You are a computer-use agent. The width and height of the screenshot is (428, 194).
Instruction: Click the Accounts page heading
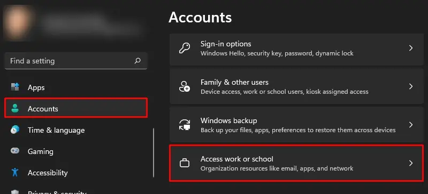pos(200,18)
